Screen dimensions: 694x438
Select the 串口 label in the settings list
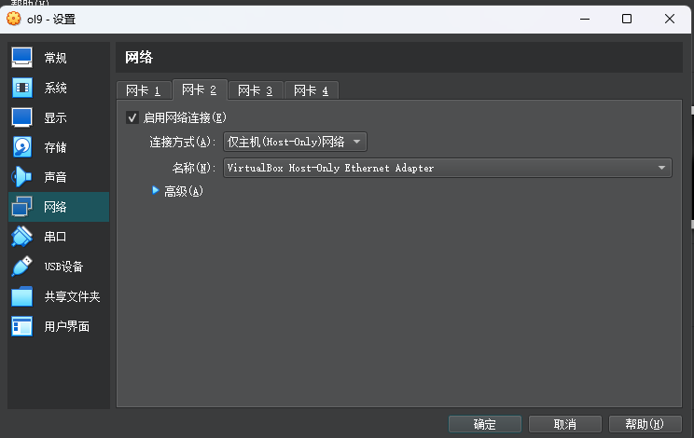pyautogui.click(x=55, y=237)
